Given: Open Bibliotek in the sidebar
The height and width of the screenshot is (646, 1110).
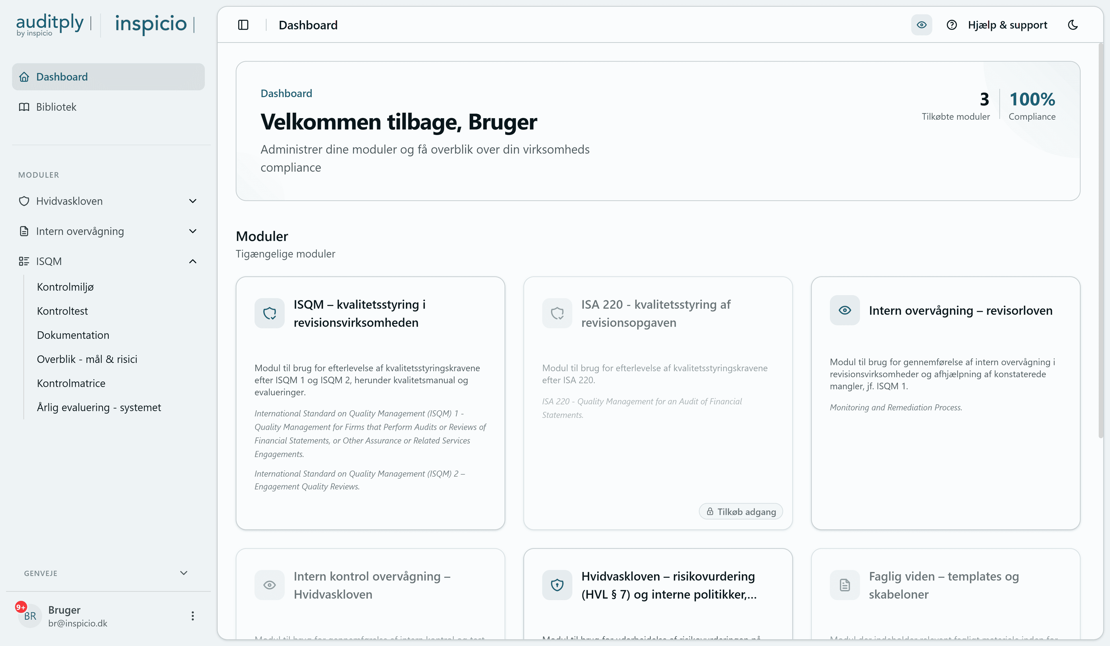Looking at the screenshot, I should coord(56,107).
